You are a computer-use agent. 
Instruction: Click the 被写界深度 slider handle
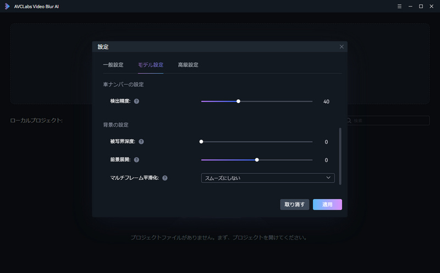click(x=201, y=141)
